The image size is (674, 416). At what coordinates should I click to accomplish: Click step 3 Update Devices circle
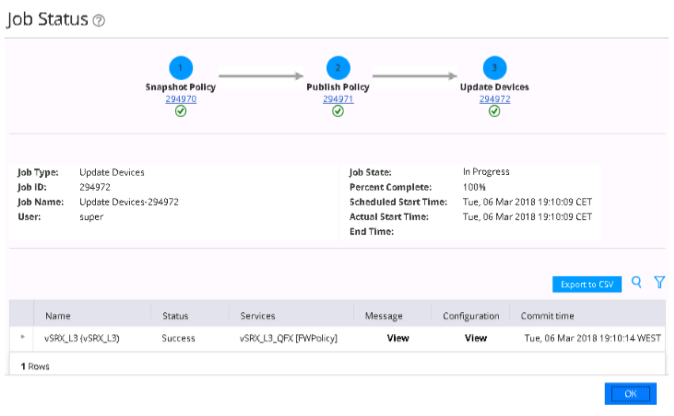tap(494, 68)
